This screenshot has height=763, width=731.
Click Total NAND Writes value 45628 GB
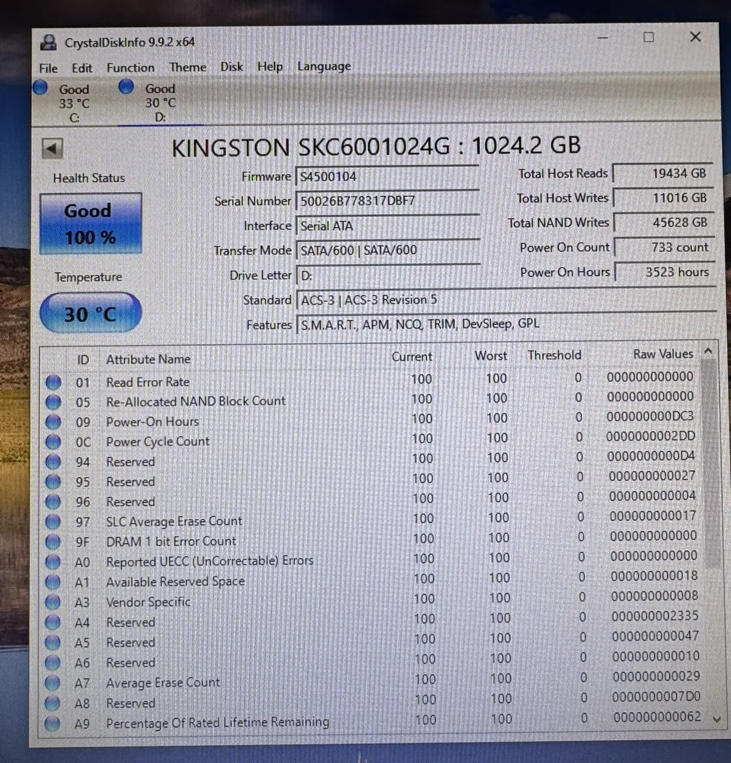(x=664, y=223)
